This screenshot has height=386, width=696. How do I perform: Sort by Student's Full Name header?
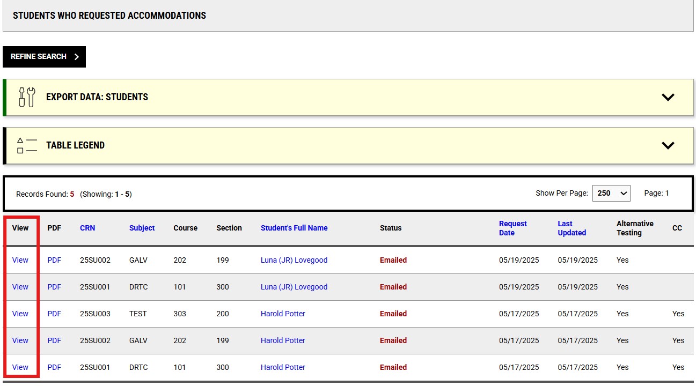click(294, 228)
